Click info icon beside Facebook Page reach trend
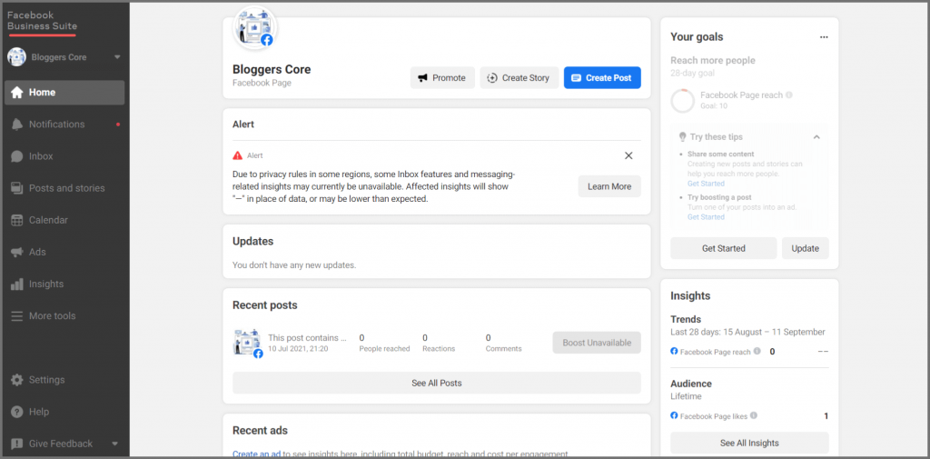 (757, 352)
